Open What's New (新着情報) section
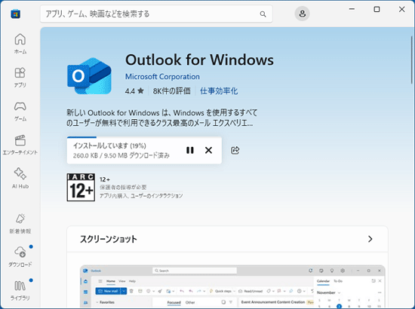This screenshot has width=415, height=309. click(20, 224)
